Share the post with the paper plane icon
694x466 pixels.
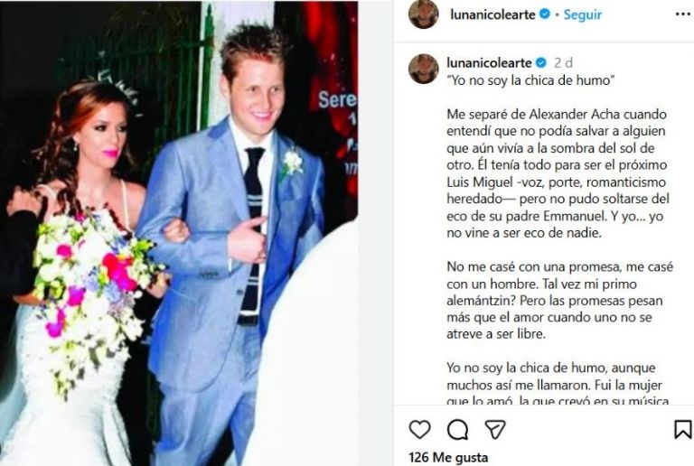[495, 429]
